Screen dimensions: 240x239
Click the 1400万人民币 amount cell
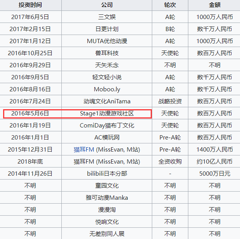[215, 150]
